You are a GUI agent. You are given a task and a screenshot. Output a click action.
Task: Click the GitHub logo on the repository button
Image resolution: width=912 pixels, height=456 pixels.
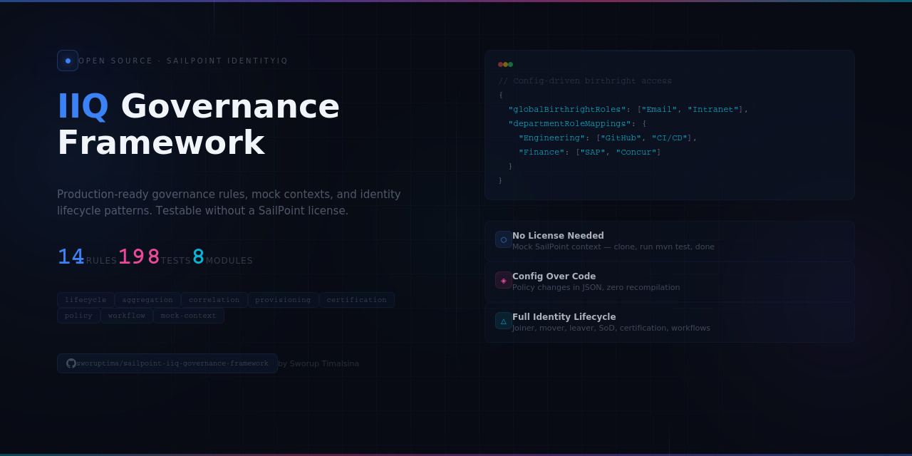click(x=71, y=363)
